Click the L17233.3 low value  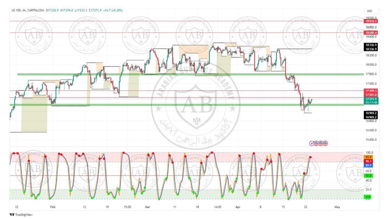pos(81,10)
